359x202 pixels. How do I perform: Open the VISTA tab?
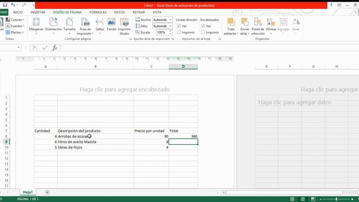157,12
